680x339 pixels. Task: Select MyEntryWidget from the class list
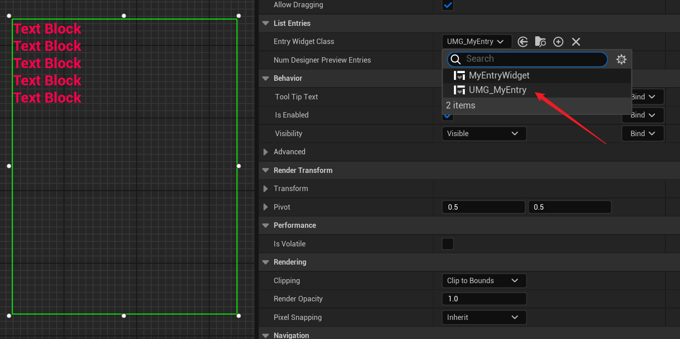coord(499,75)
